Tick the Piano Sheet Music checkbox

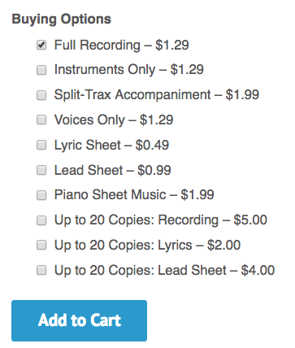pos(41,195)
